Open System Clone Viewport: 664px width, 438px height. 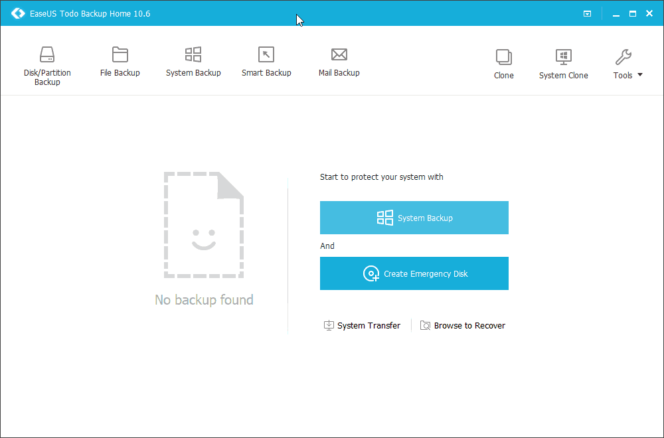coord(563,63)
